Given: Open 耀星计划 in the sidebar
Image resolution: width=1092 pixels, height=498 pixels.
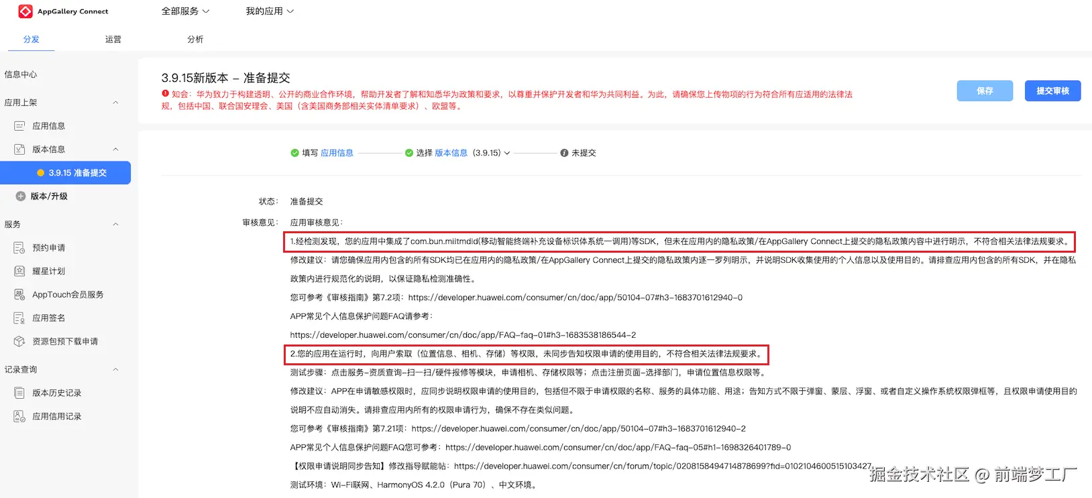Looking at the screenshot, I should click(49, 271).
